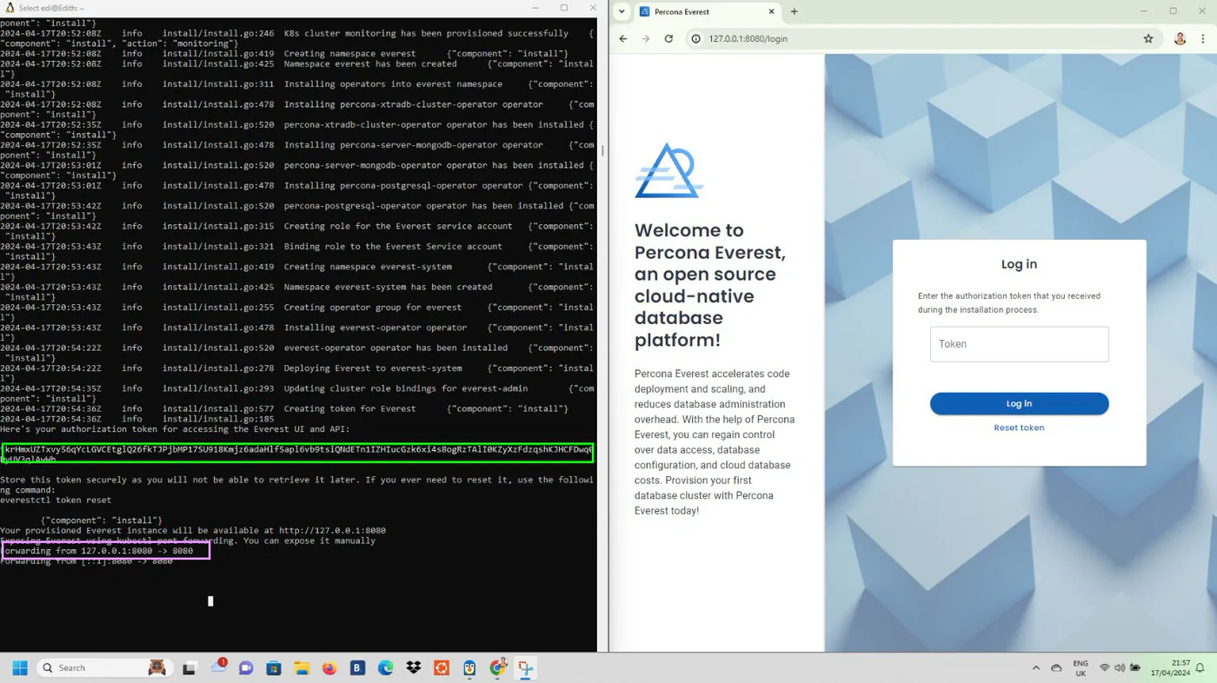Viewport: 1217px width, 683px height.
Task: Open the Windows Start menu
Action: (x=20, y=667)
